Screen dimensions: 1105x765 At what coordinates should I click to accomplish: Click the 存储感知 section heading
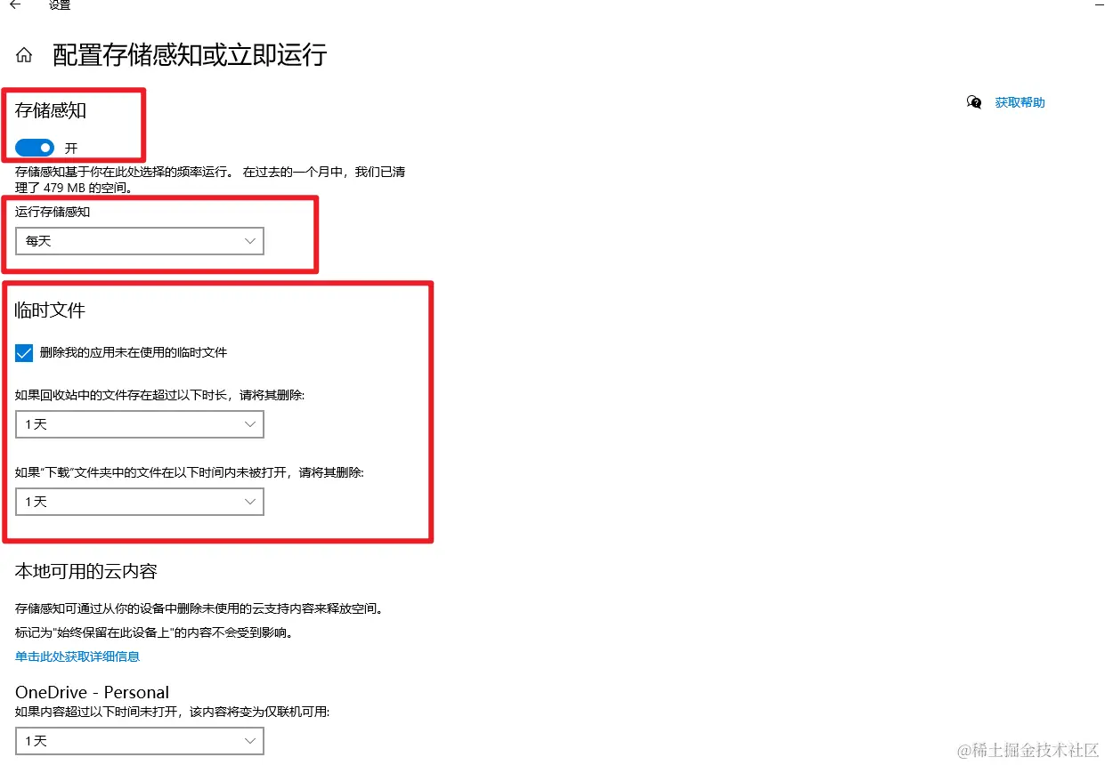[x=51, y=110]
